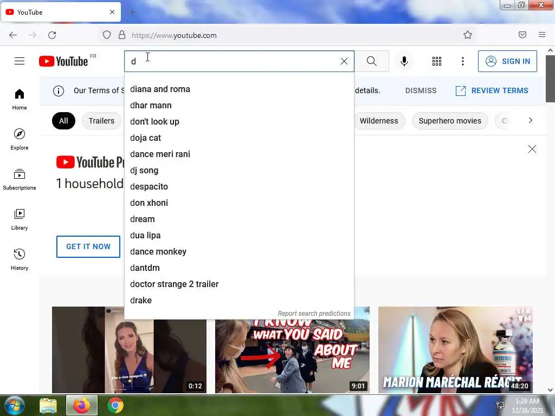The width and height of the screenshot is (555, 416).
Task: Click 'Report search predictions' link
Action: [314, 314]
